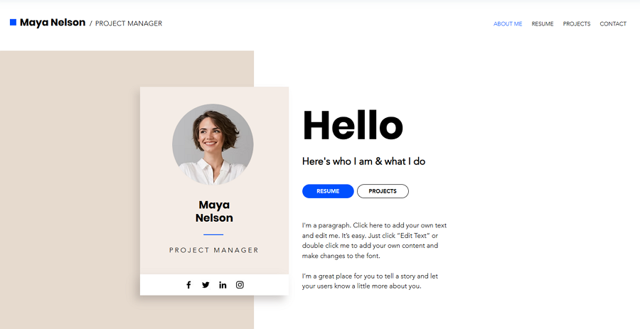Open the Instagram icon on profile card

point(240,285)
